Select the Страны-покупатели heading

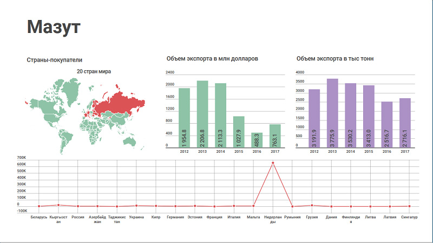pyautogui.click(x=54, y=60)
